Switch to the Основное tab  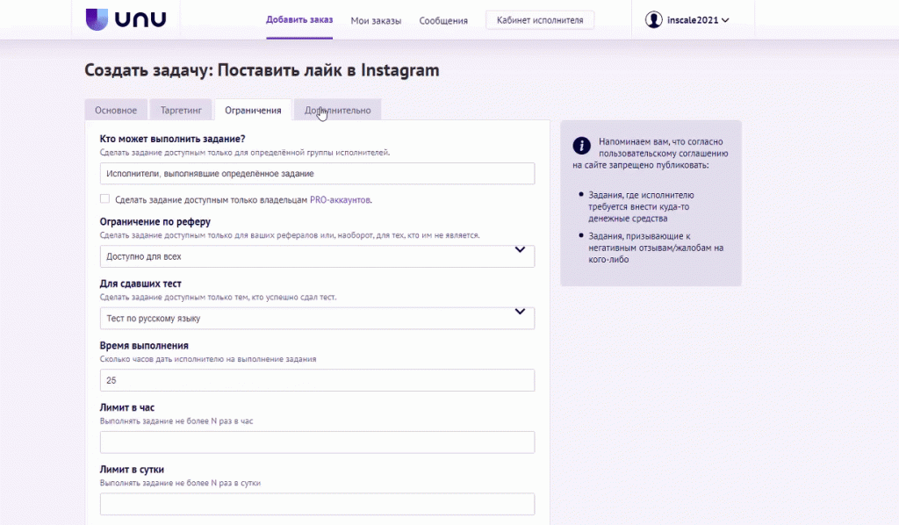[x=116, y=111]
